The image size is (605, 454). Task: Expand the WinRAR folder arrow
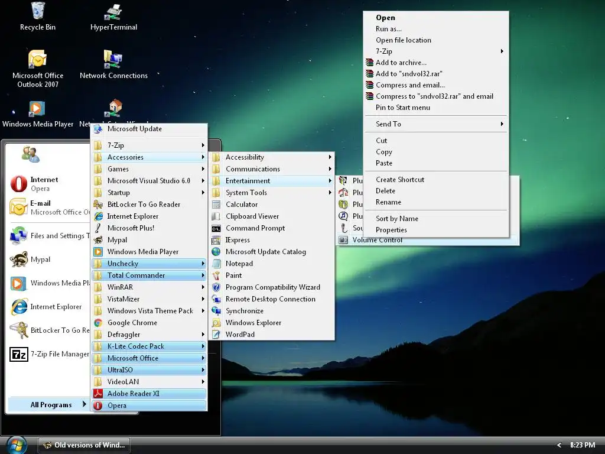coord(203,287)
